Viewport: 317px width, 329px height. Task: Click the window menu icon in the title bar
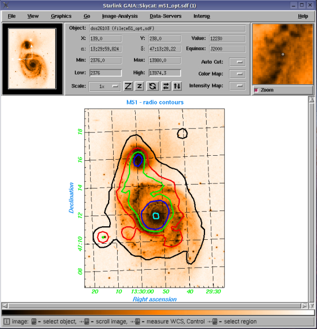click(6, 5)
